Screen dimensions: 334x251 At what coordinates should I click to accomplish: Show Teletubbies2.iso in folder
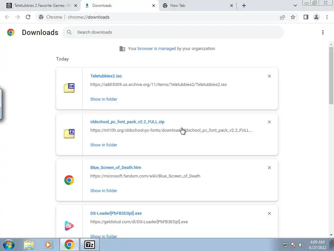click(x=104, y=99)
